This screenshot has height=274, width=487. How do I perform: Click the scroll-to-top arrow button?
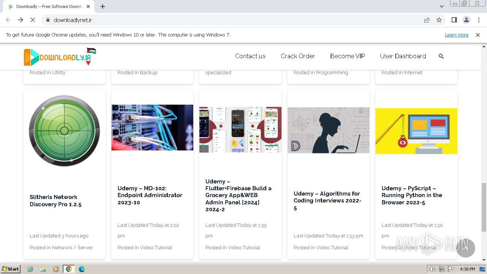click(x=465, y=248)
